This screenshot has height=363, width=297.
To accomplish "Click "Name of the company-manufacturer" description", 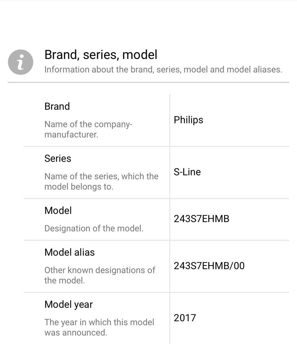I will 88,129.
